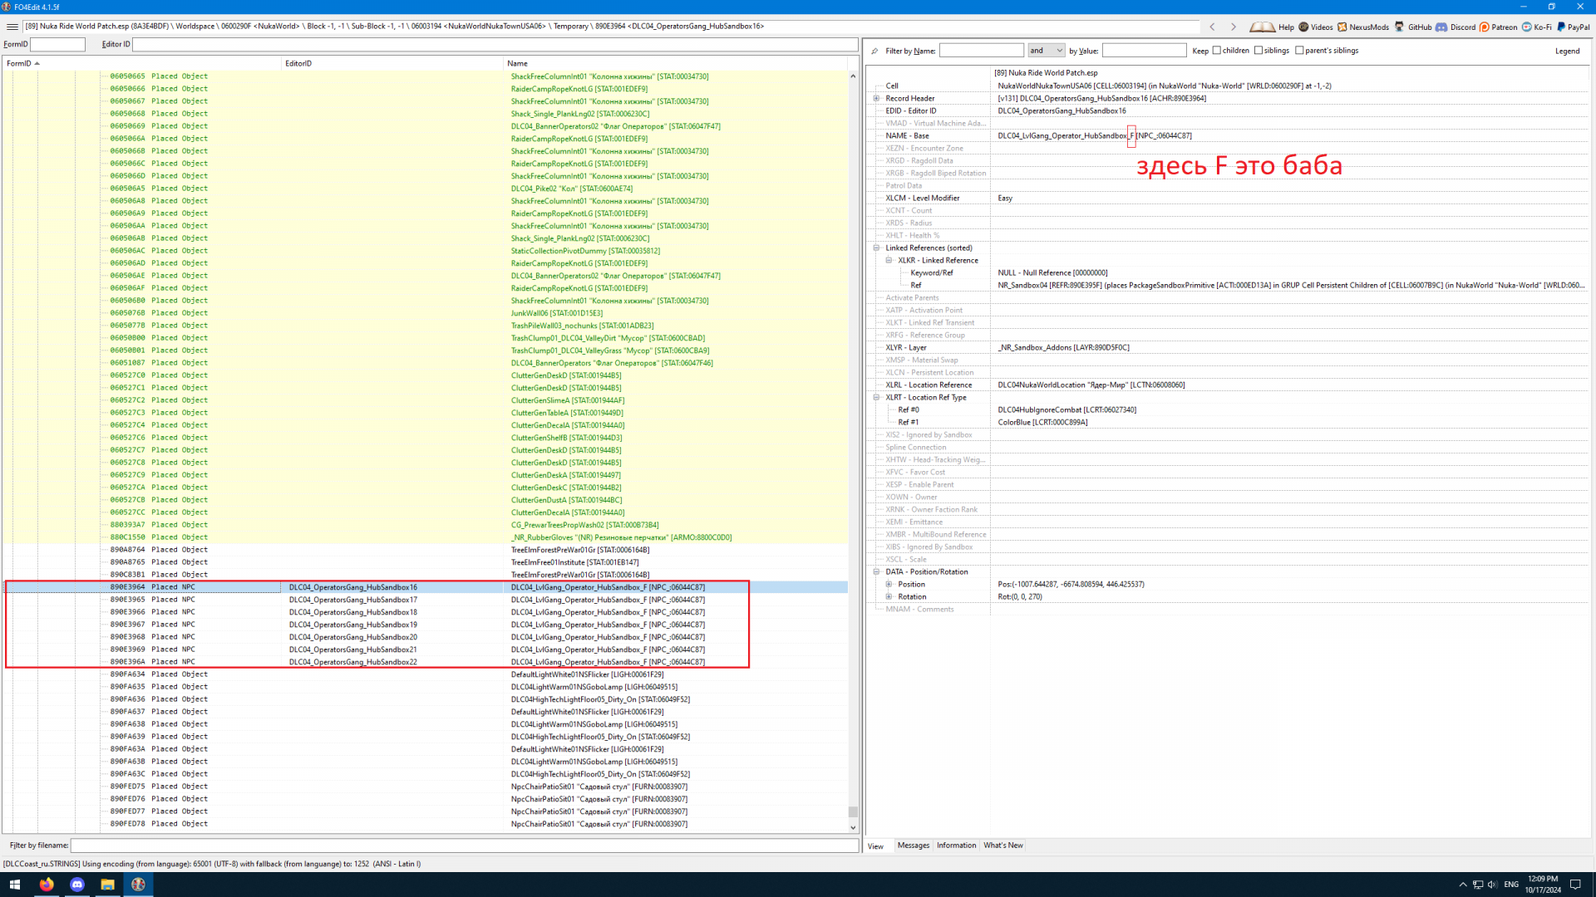Viewport: 1596px width, 897px height.
Task: Switch to the Messages tab
Action: point(913,846)
